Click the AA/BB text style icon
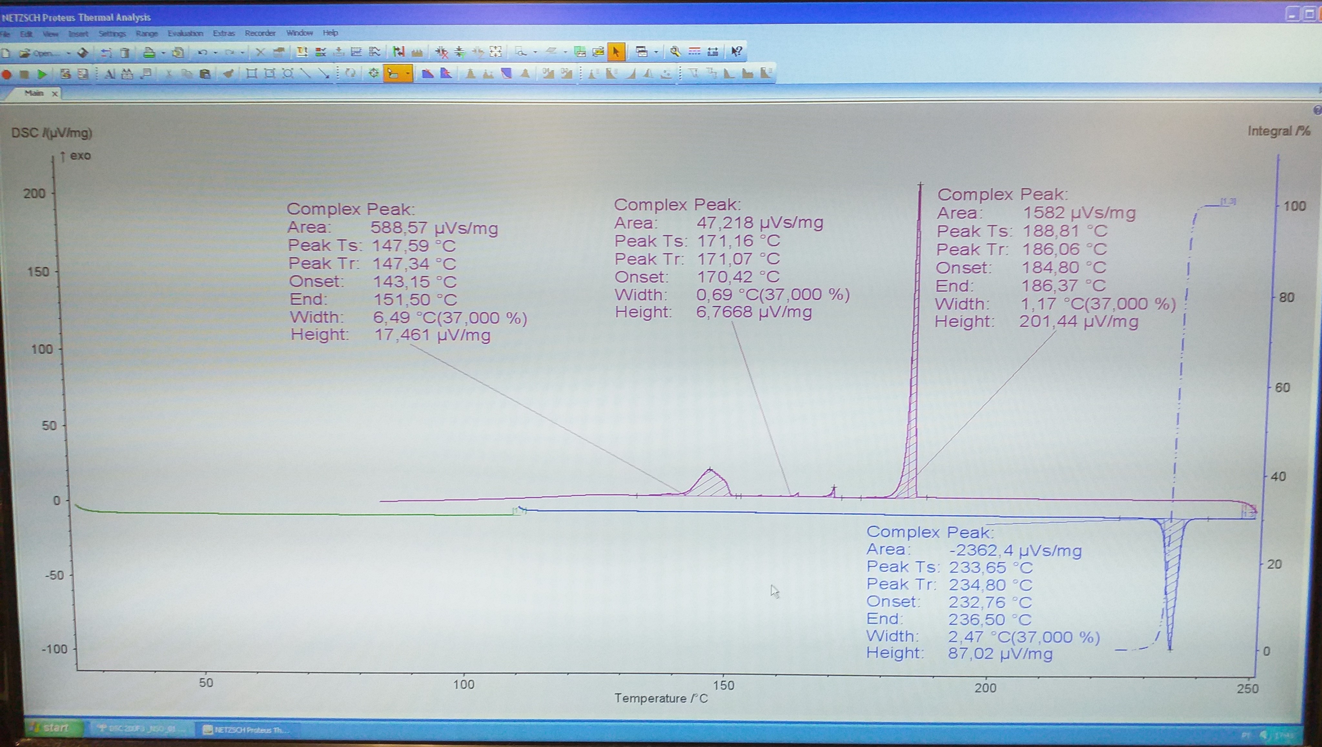 pos(127,75)
